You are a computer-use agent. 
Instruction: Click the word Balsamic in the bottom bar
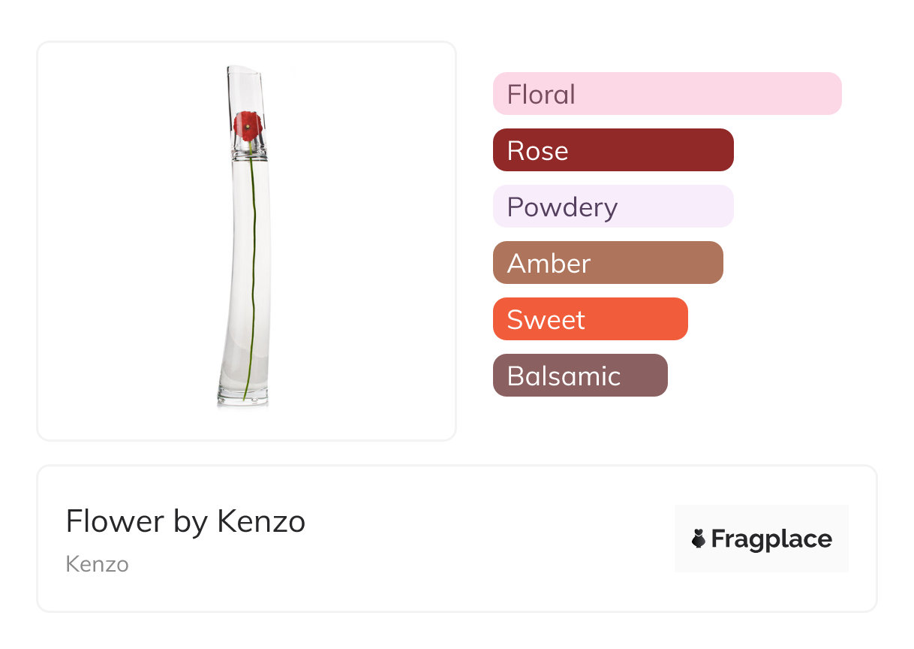coord(564,376)
